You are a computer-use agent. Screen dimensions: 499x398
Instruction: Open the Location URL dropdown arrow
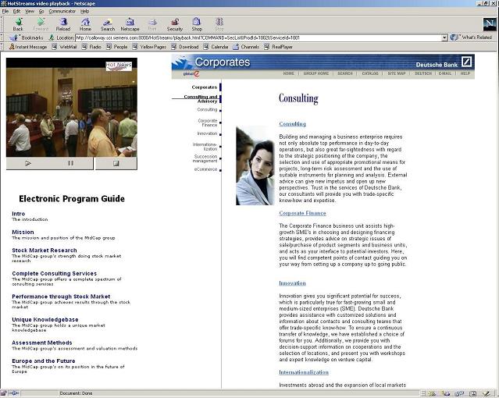444,37
